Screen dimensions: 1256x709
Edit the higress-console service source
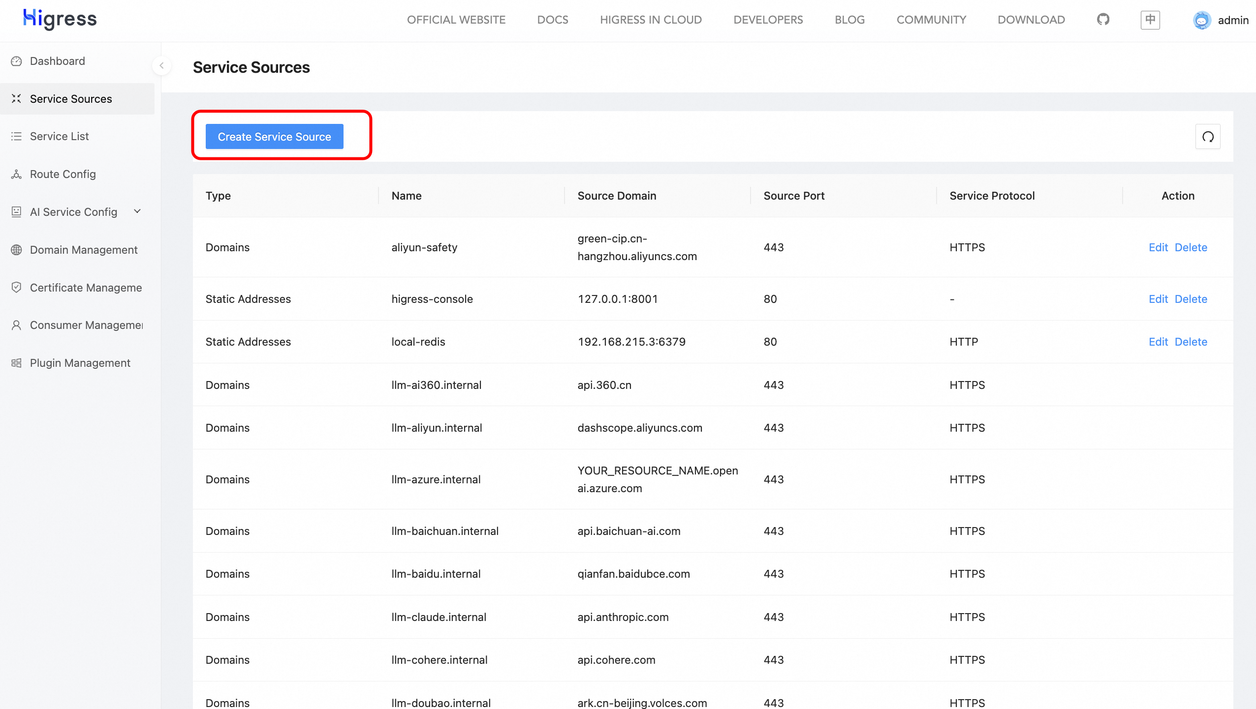click(x=1158, y=299)
